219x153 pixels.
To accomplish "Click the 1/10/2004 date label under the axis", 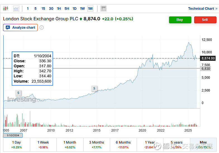I will (x=13, y=135).
